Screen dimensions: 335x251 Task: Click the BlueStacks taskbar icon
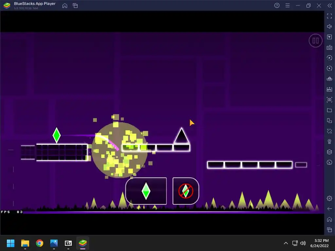(x=83, y=243)
